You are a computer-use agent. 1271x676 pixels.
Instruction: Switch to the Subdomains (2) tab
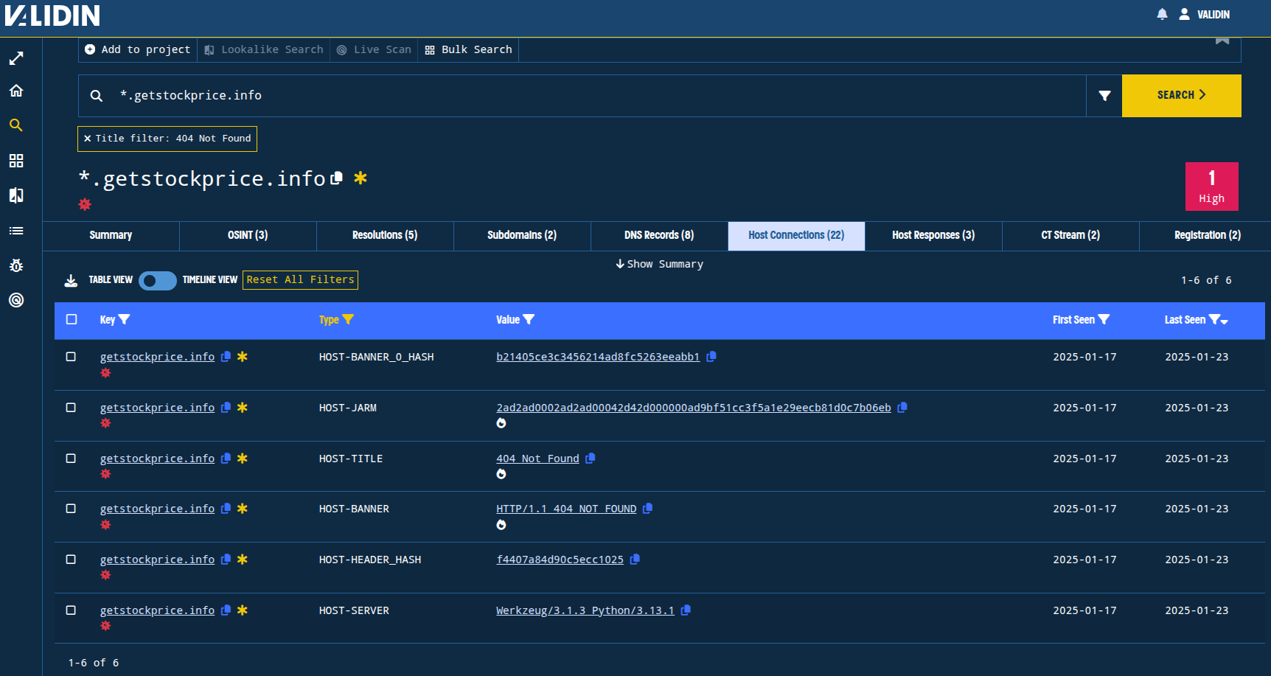pos(522,236)
